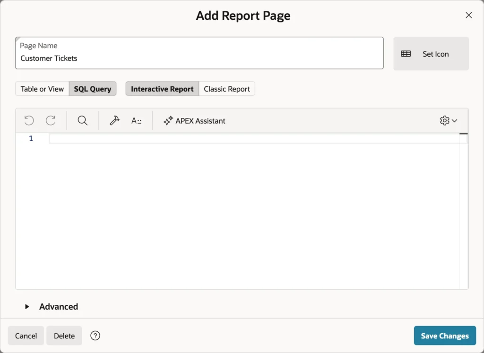
Task: Choose Interactive Report type
Action: tap(163, 89)
